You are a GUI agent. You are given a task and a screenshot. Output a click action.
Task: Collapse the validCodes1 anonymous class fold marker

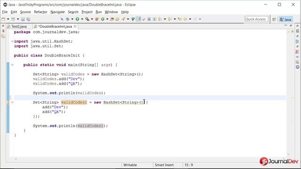click(x=12, y=102)
